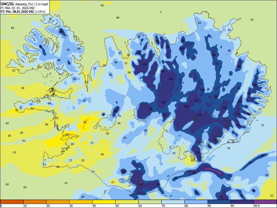The width and height of the screenshot is (277, 208).
Task: Click the orange 10–20 legend swatch
Action: click(x=35, y=202)
